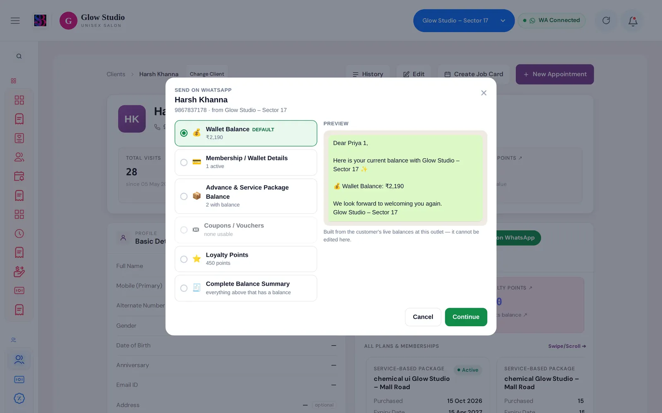
Task: Click the sidebar percent discount badge icon
Action: [x=19, y=398]
